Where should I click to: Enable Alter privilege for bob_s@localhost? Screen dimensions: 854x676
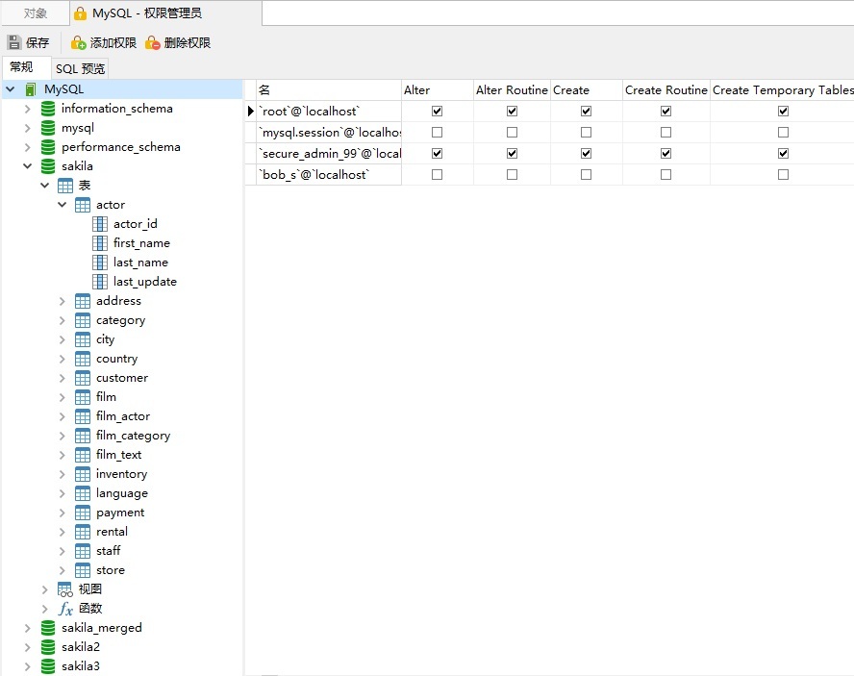click(x=437, y=175)
